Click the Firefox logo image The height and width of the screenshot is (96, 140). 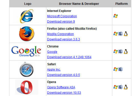click(x=27, y=34)
